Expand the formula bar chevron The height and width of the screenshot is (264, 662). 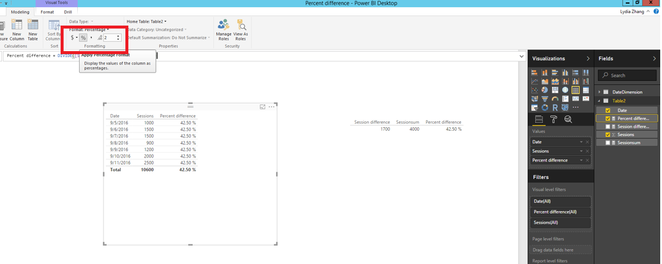click(x=522, y=56)
